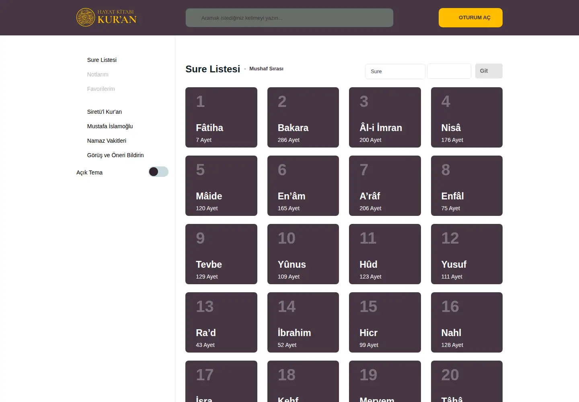Open Favorilerim in sidebar
The width and height of the screenshot is (579, 402).
(x=101, y=89)
